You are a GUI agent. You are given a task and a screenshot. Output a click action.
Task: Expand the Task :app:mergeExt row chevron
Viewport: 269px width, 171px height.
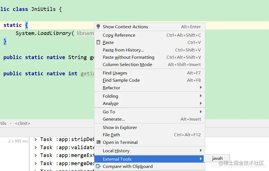(x=35, y=155)
